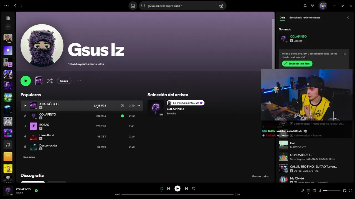
Task: Open Gsus Iz artist link in player bar
Action: [x=19, y=193]
